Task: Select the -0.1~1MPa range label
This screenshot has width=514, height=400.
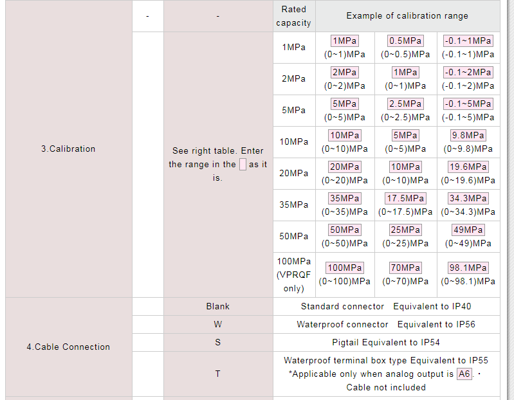Action: 468,41
